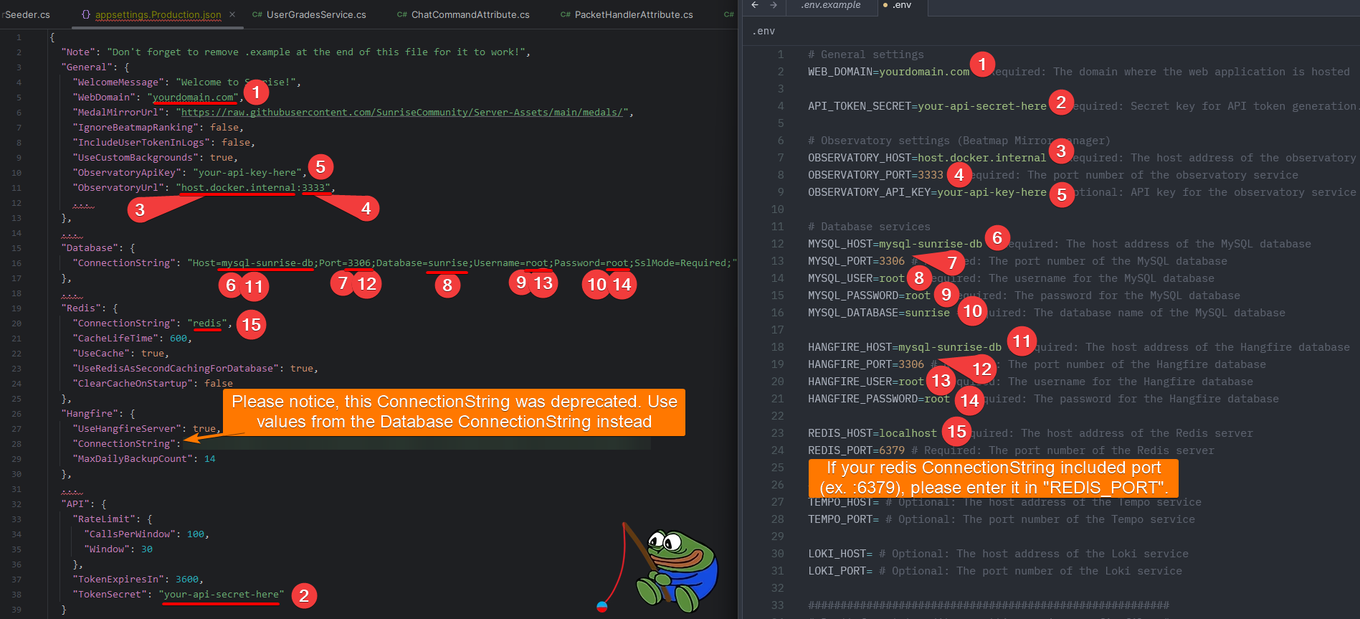Click the orange ConnectionString deprecated notice
This screenshot has height=619, width=1360.
tap(454, 412)
